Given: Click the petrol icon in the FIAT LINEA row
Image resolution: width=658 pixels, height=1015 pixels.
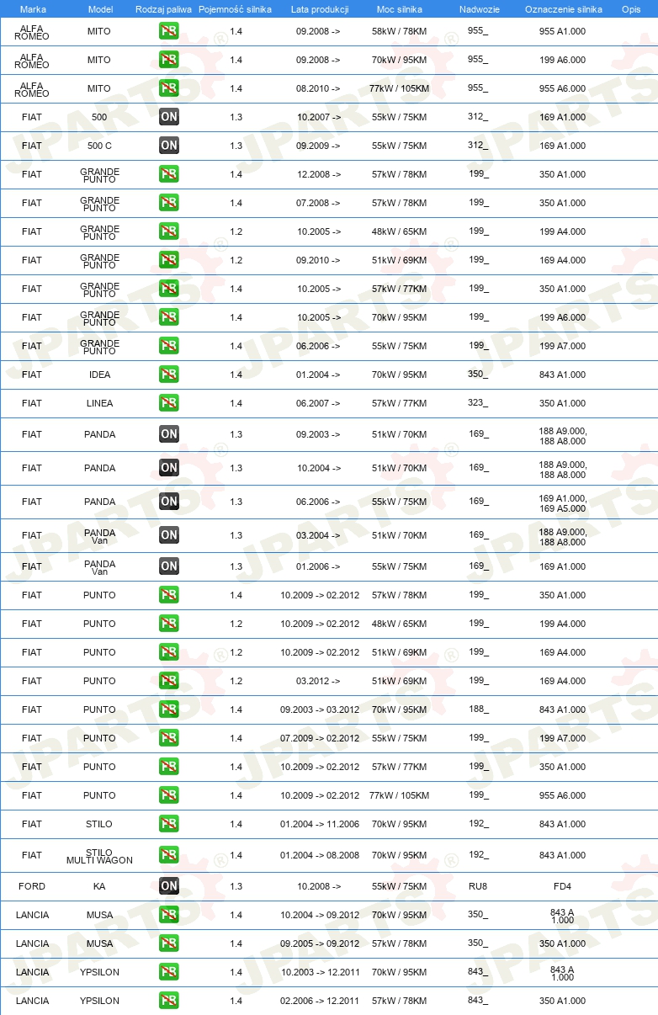Looking at the screenshot, I should pos(169,403).
